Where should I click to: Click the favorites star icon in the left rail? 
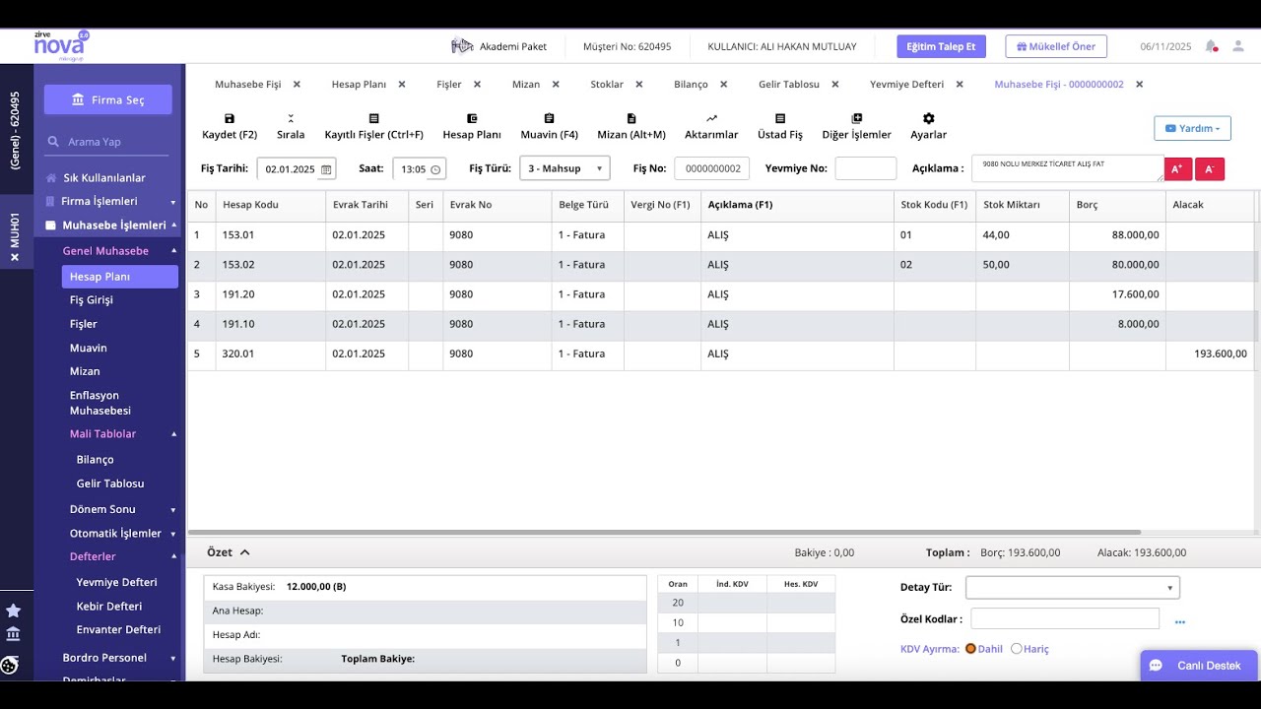pos(13,611)
